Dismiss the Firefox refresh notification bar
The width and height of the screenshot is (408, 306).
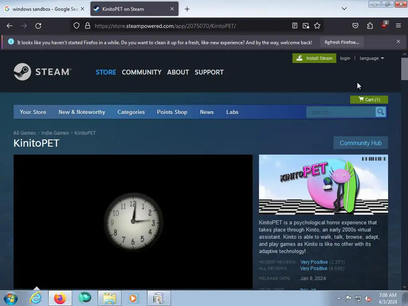[x=398, y=41]
